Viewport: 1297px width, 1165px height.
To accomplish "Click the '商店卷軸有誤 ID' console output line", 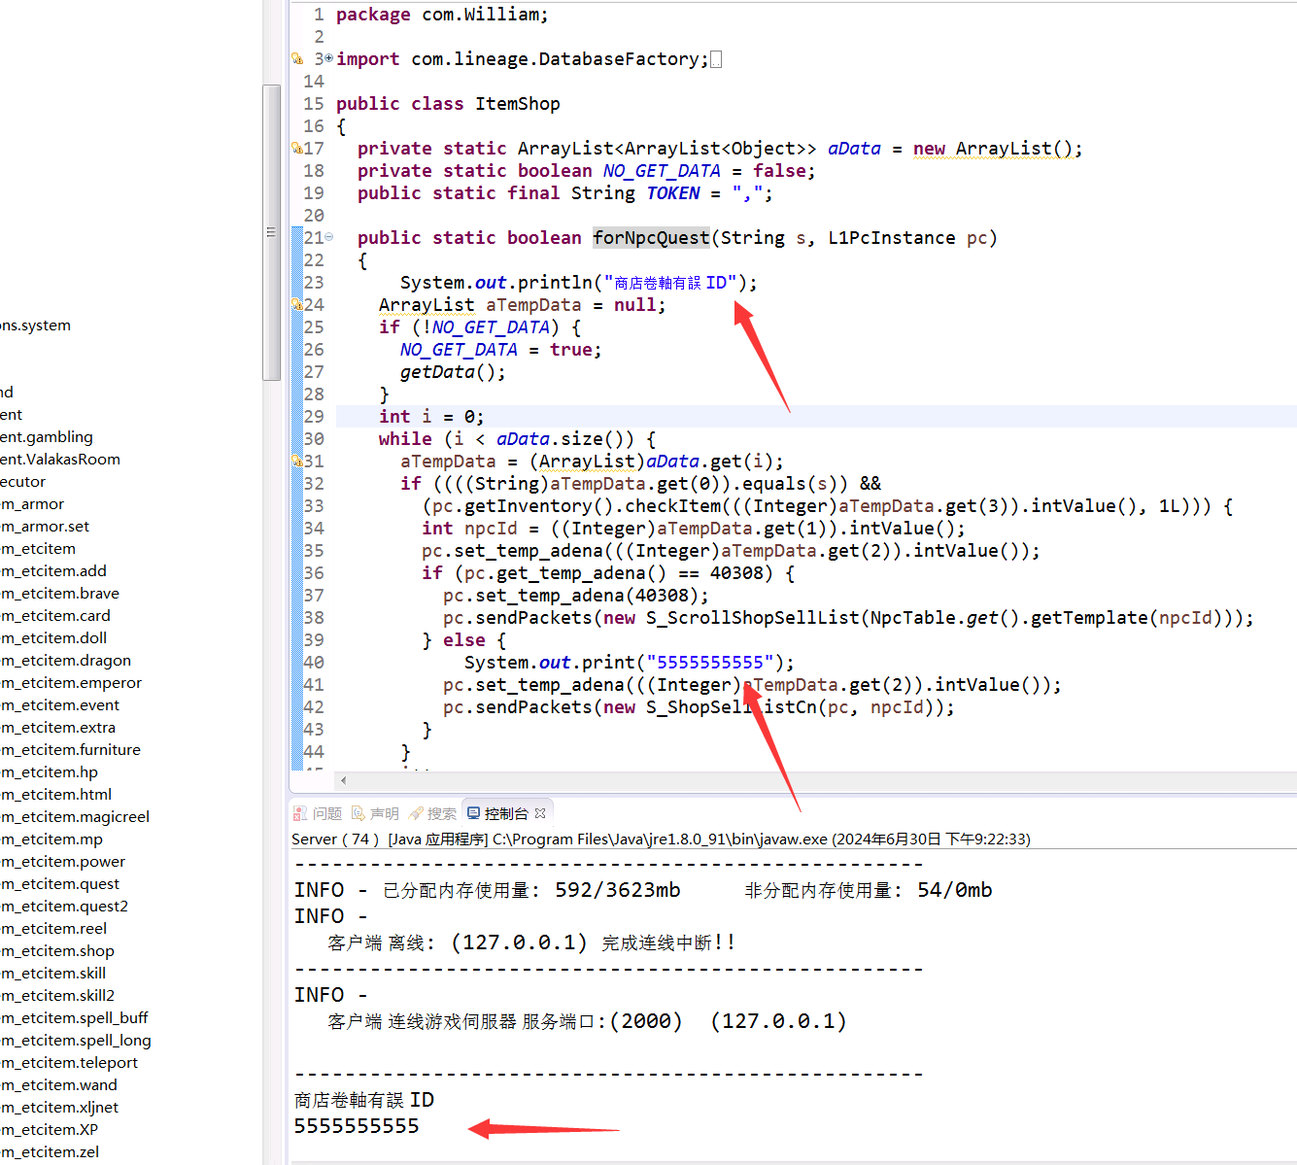I will point(364,1100).
